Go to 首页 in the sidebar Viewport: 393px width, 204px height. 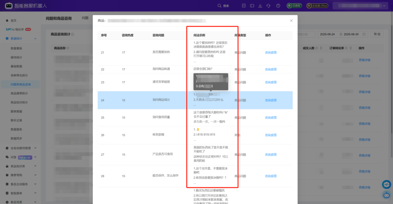click(x=13, y=21)
